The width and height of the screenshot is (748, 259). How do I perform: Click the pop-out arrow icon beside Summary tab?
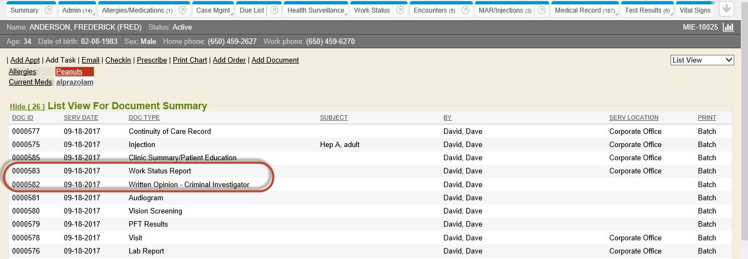pos(48,10)
